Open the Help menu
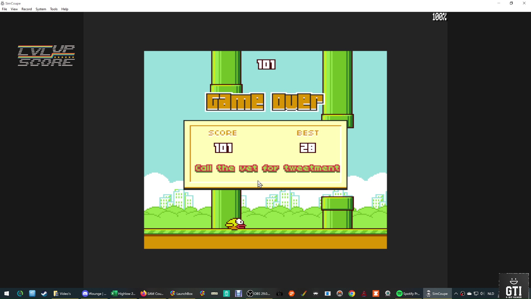 click(65, 9)
